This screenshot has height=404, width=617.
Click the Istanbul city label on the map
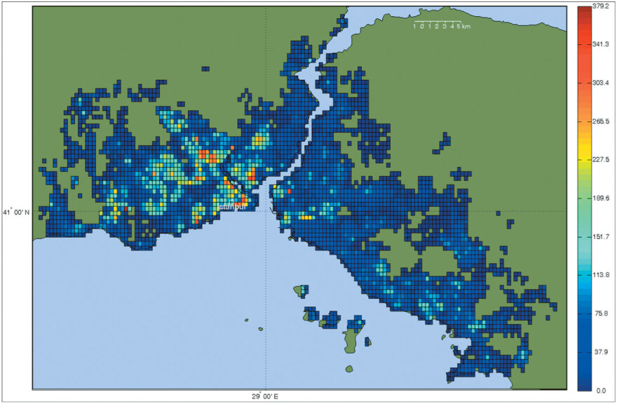point(231,207)
